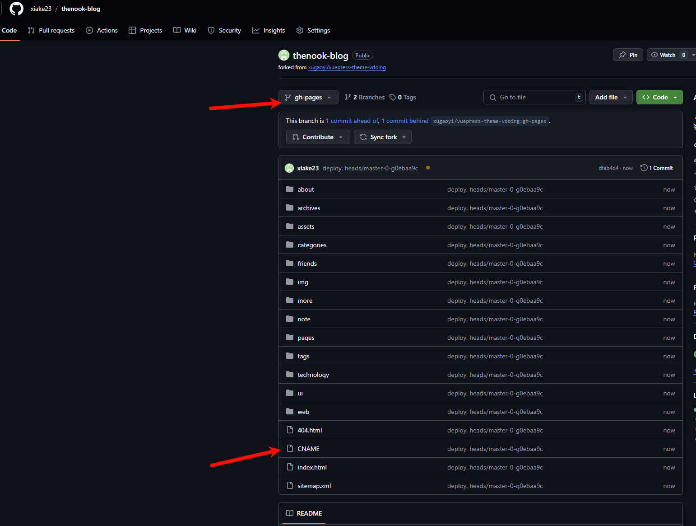Click the folder icon of the about row
696x526 pixels.
click(290, 189)
